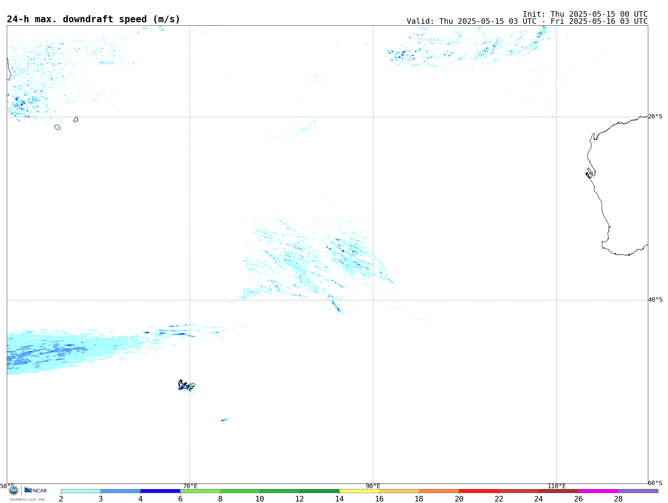Click the colorbar tick label '20'
The height and width of the screenshot is (503, 668).
click(459, 499)
